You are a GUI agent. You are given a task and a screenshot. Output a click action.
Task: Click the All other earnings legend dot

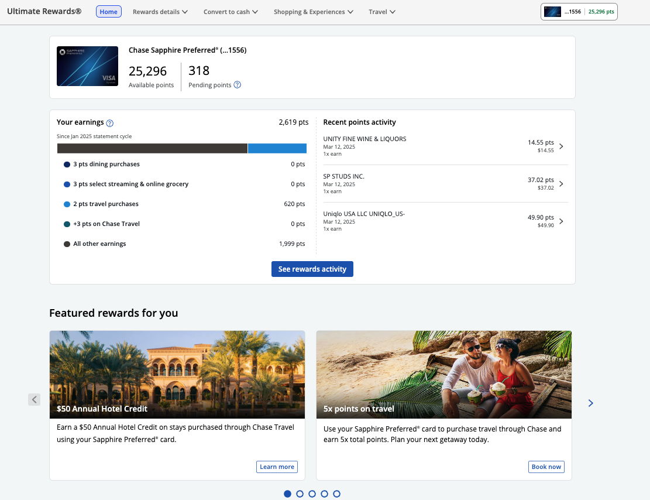[x=67, y=244]
